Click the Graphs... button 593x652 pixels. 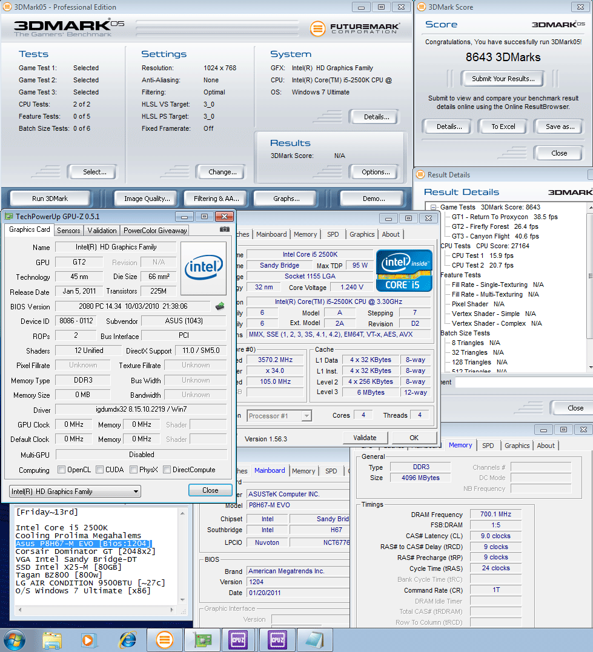click(x=287, y=199)
